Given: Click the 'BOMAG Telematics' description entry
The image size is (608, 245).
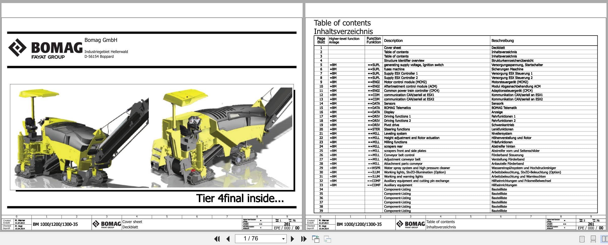Looking at the screenshot, I should [x=397, y=108].
